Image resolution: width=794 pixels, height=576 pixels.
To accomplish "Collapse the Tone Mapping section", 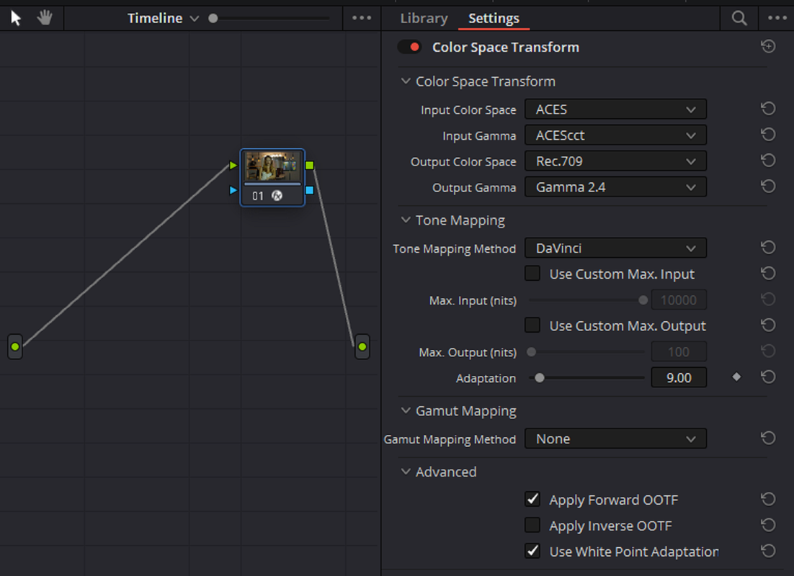I will coord(406,220).
